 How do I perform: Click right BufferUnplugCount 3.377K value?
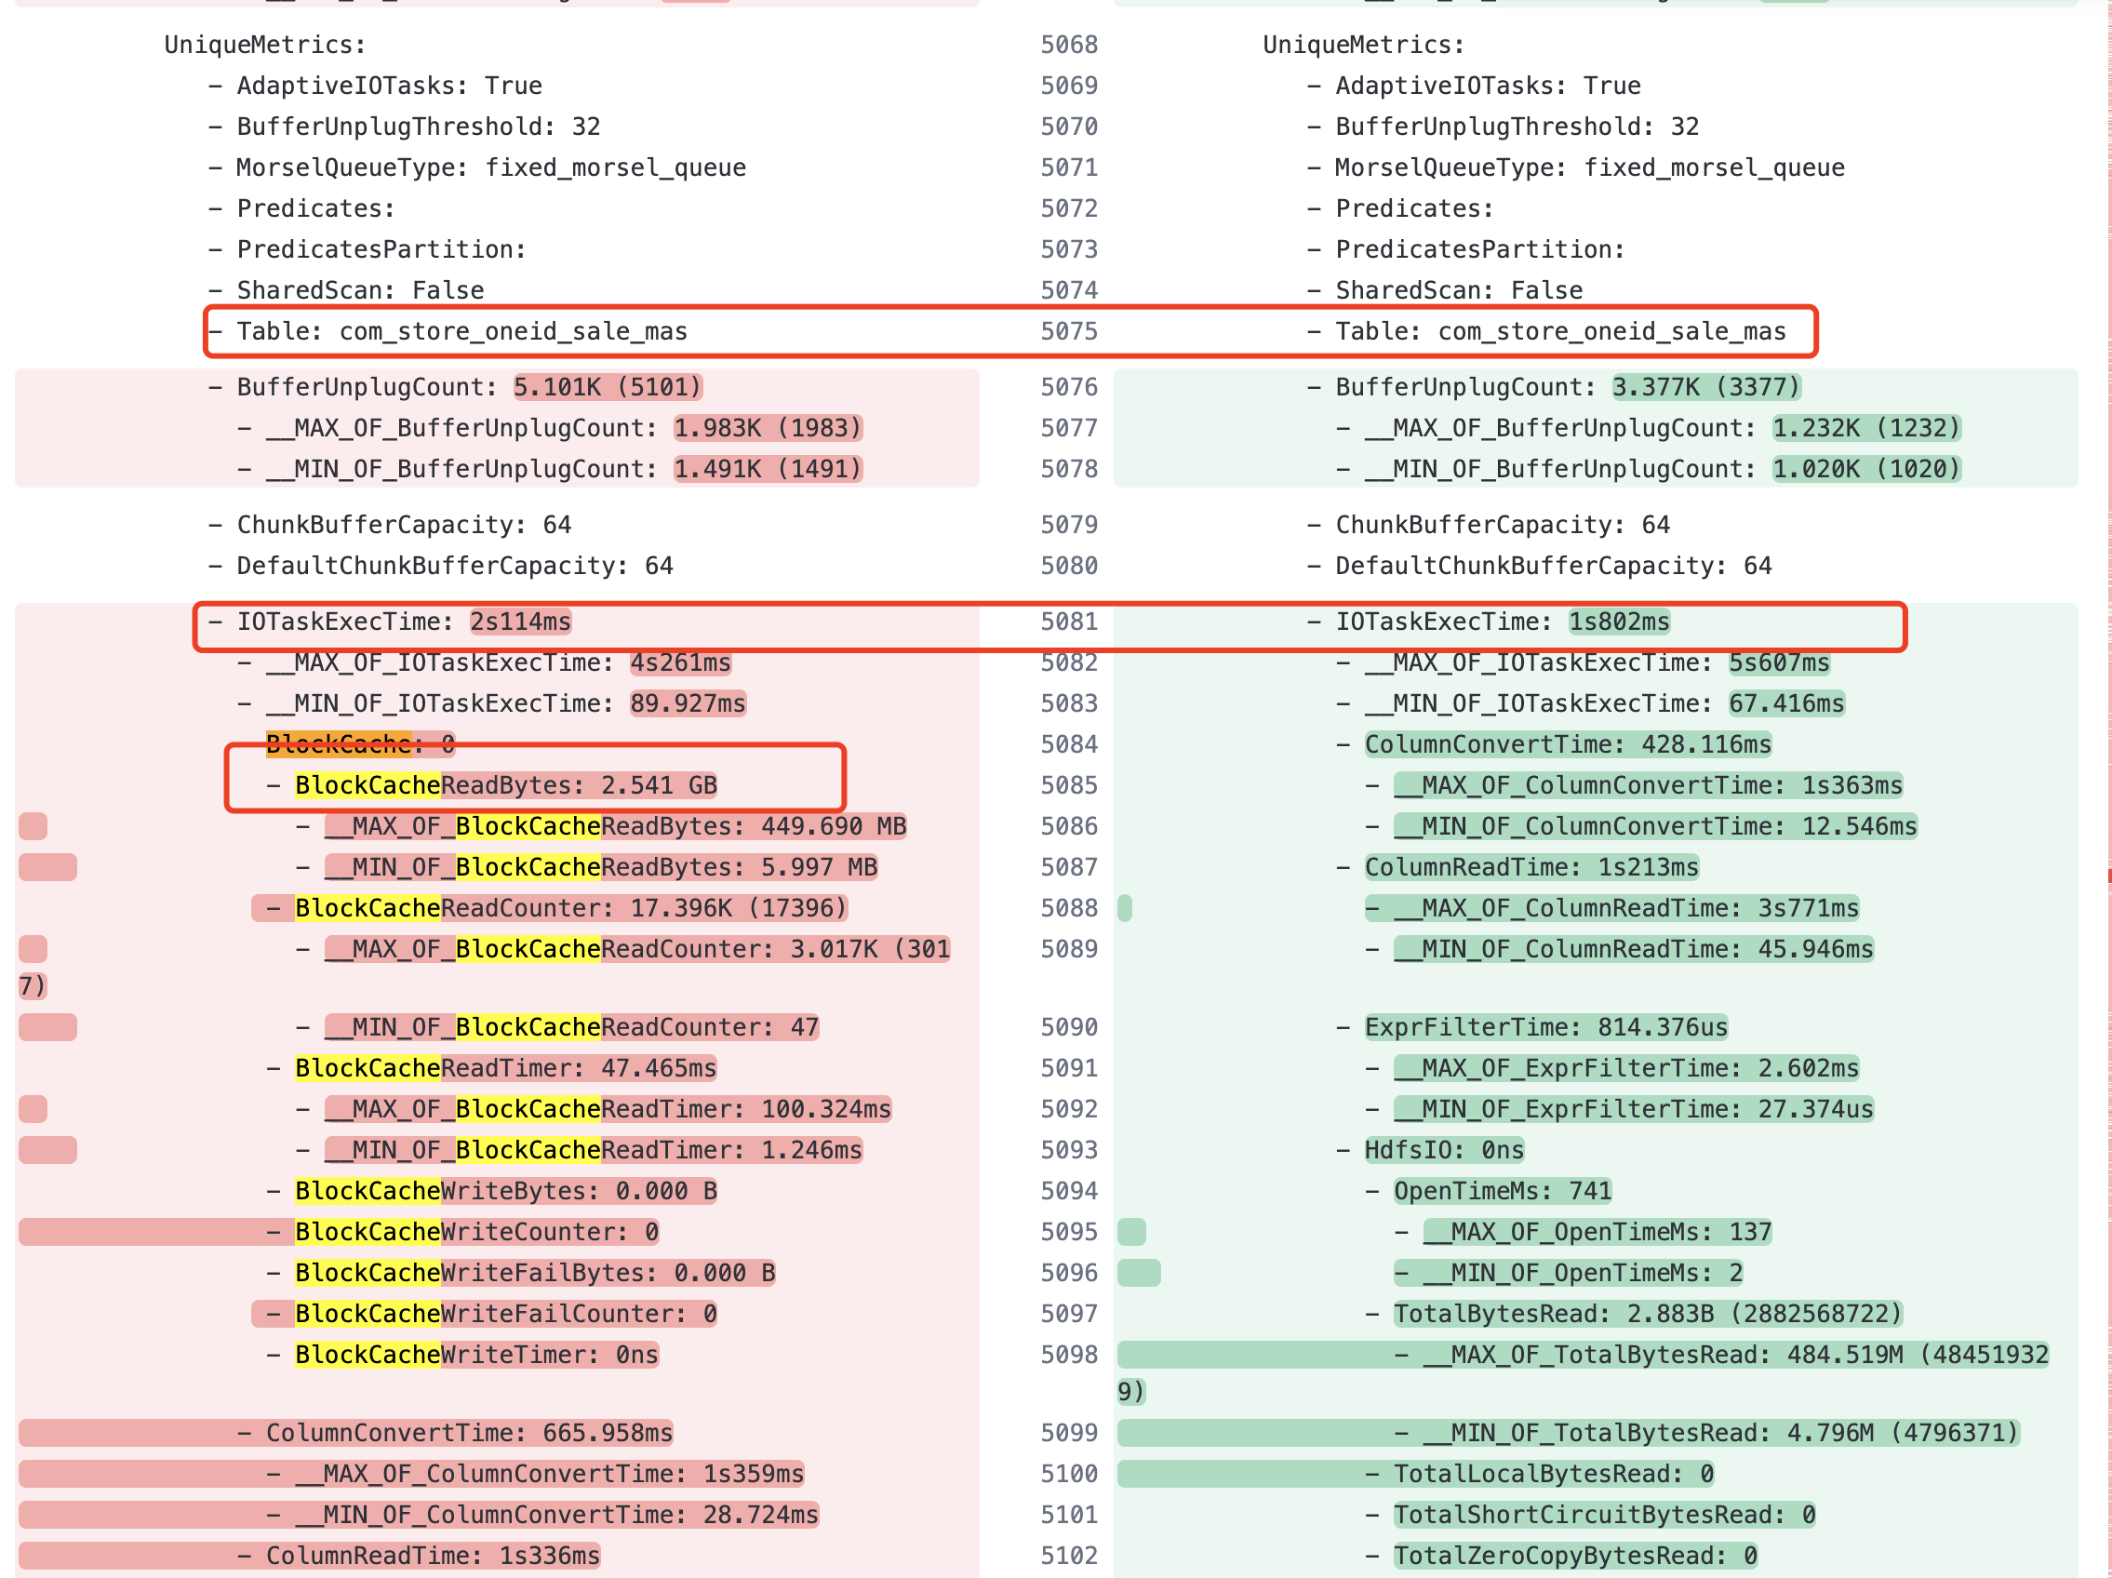pyautogui.click(x=1705, y=387)
